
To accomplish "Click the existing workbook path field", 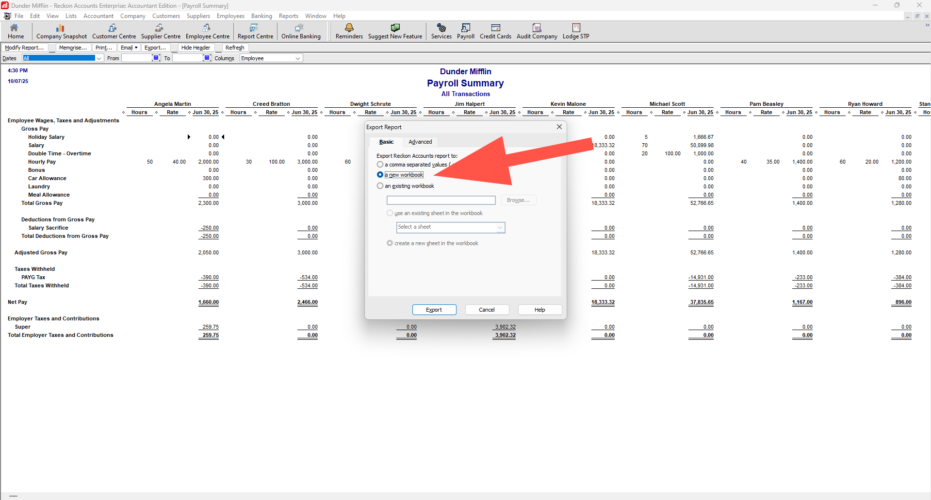I will pos(441,200).
